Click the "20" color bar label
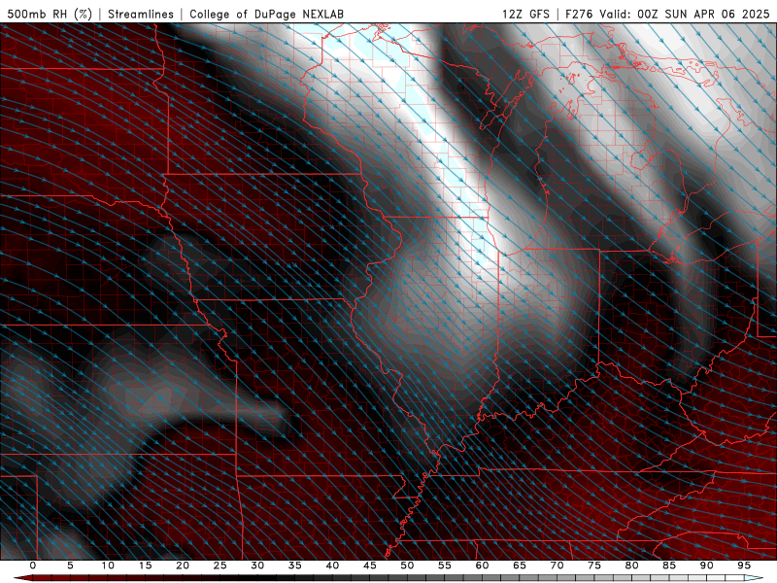 [183, 566]
